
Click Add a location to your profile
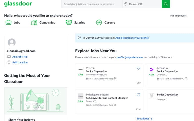(x=132, y=38)
